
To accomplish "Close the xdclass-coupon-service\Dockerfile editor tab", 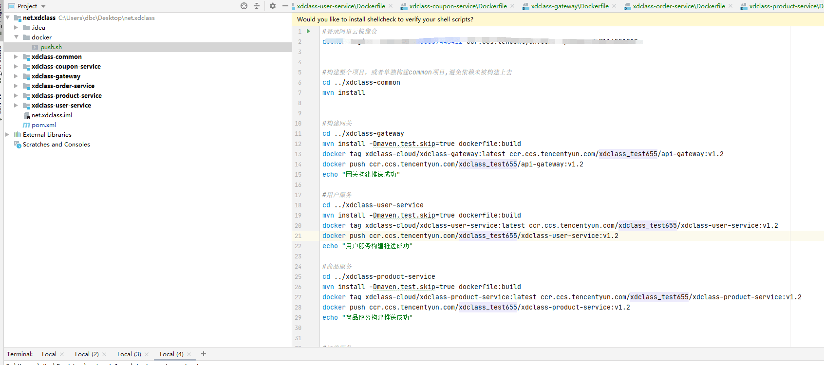I will coord(512,6).
